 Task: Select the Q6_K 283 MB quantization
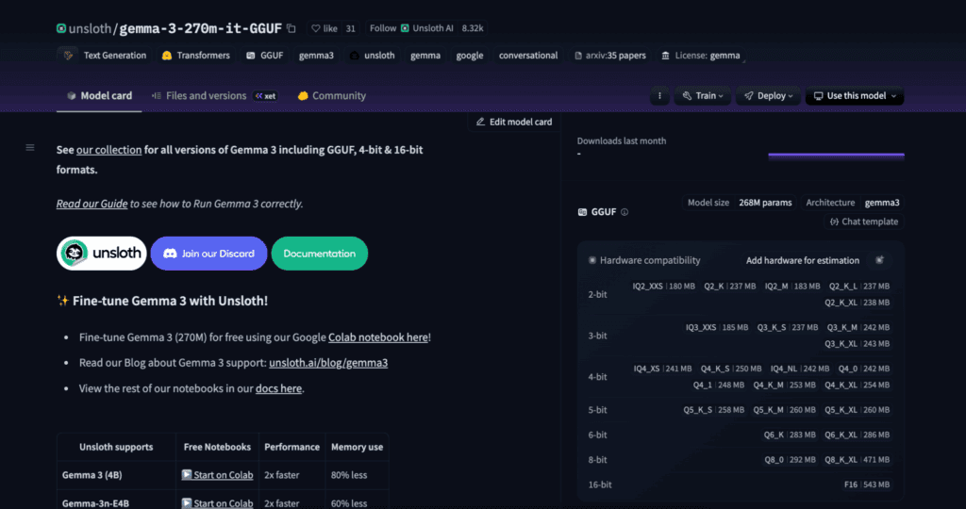(x=790, y=435)
